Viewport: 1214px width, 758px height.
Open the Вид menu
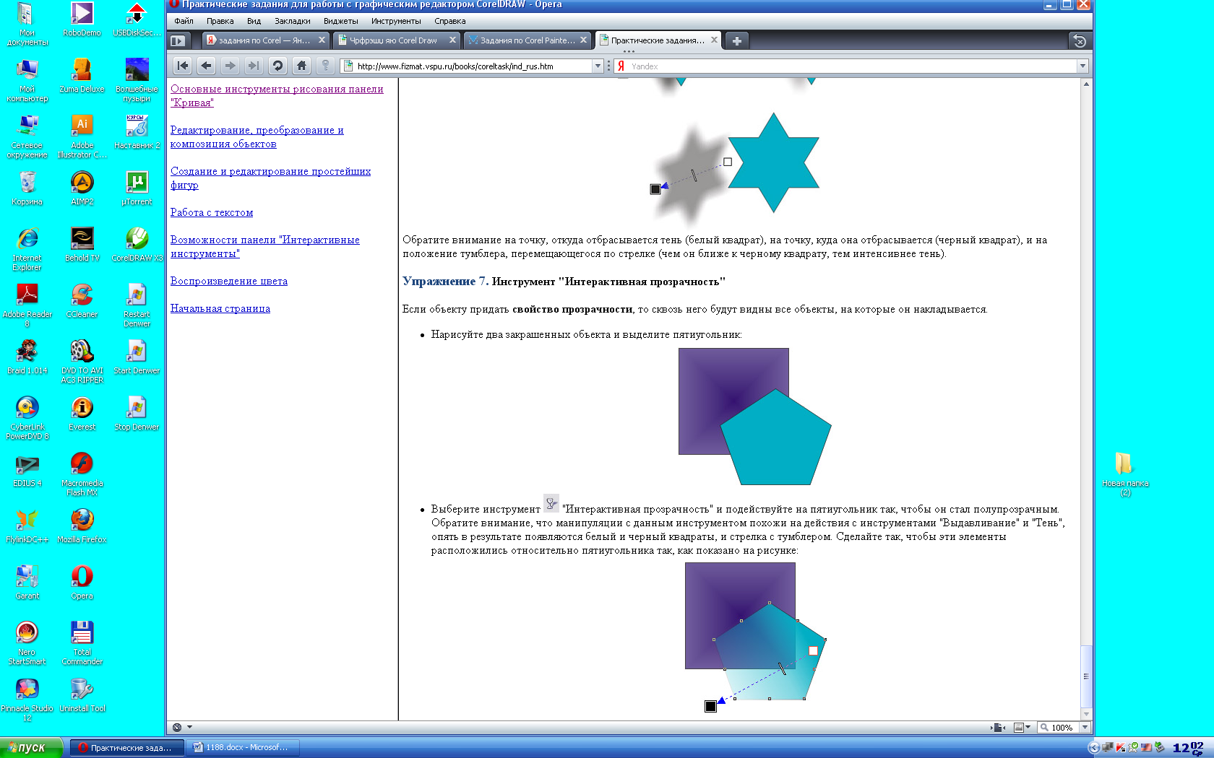pyautogui.click(x=254, y=21)
